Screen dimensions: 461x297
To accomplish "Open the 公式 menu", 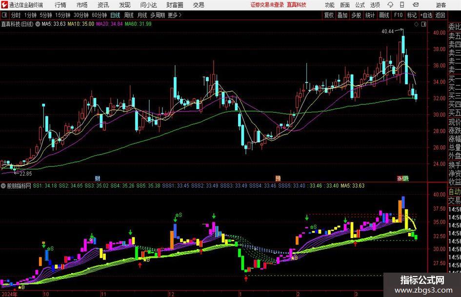I will click(360, 5).
